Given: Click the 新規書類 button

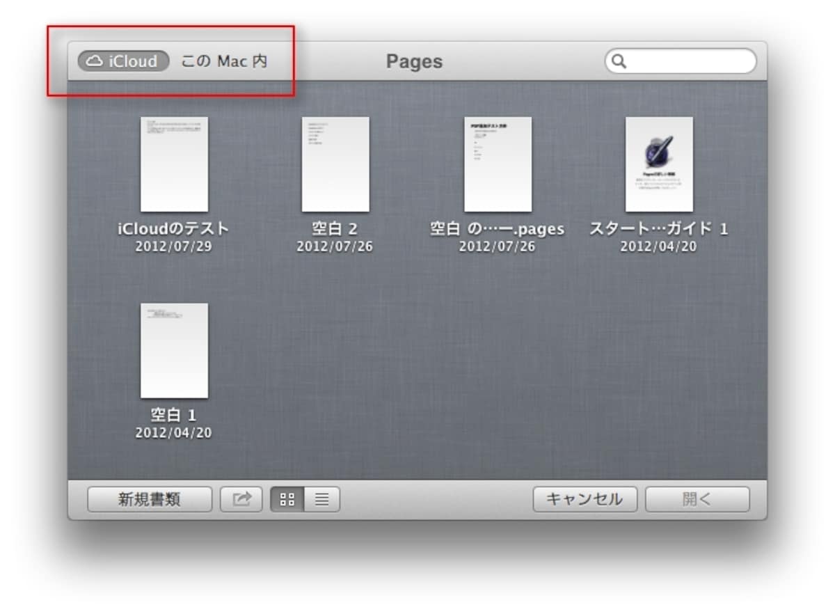Looking at the screenshot, I should [x=150, y=499].
